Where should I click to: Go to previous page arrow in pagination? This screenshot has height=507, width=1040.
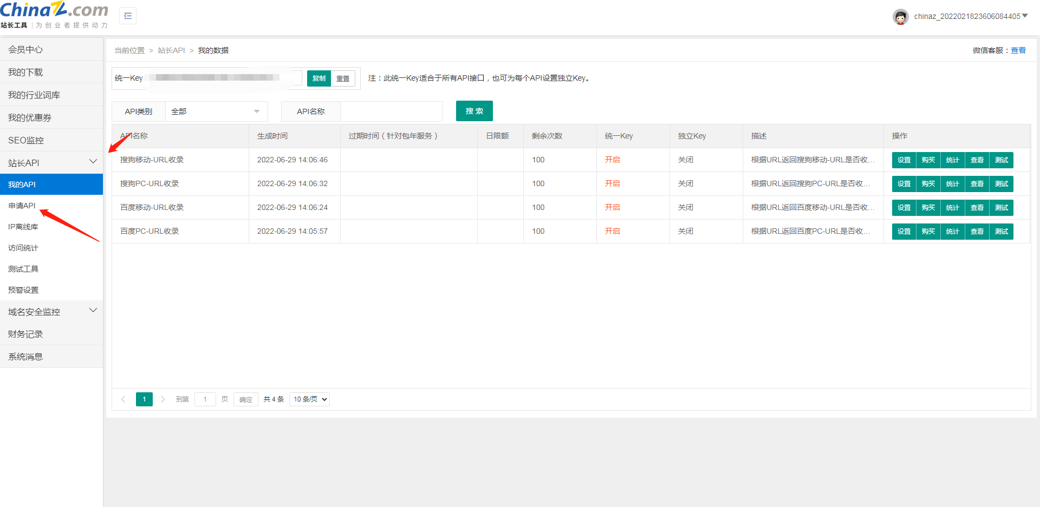123,399
